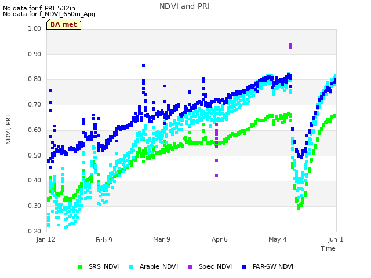
Task: Click the Mar 9 x-axis tick label
Action: (162, 239)
